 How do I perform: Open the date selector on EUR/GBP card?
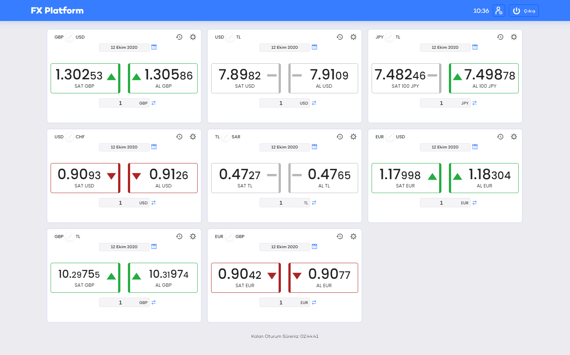pyautogui.click(x=285, y=247)
